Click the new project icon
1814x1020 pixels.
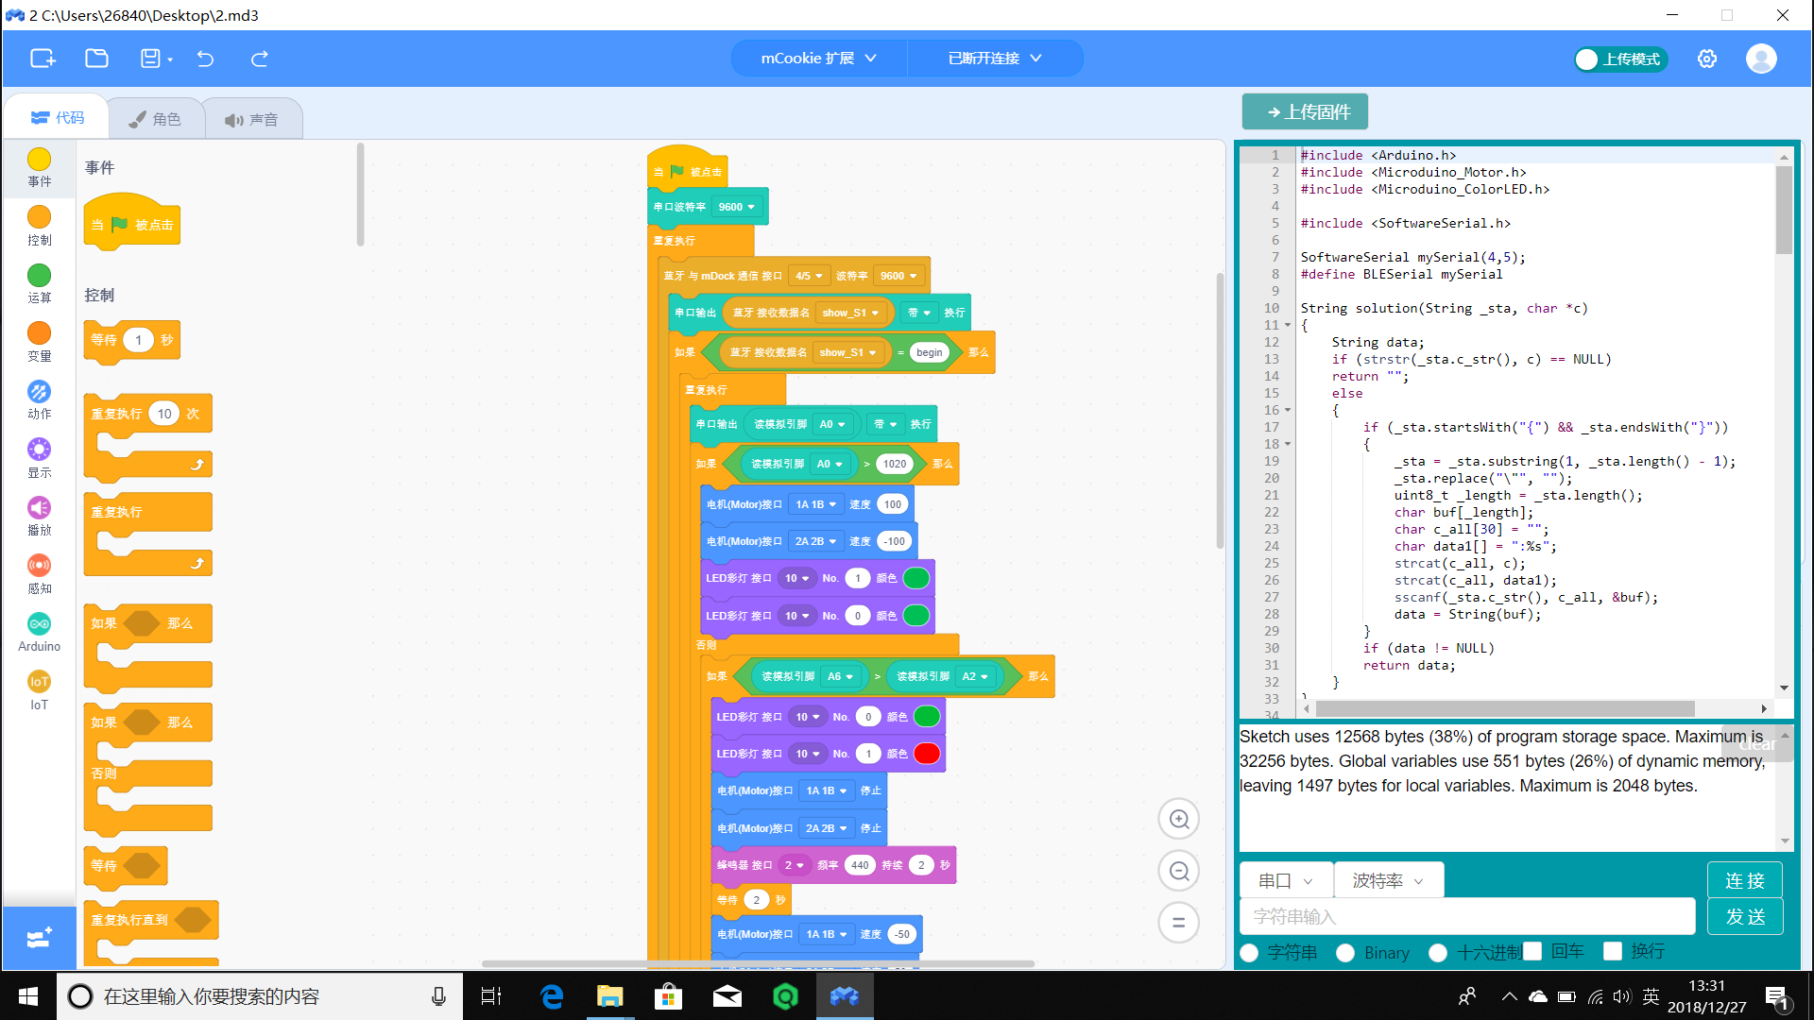43,59
